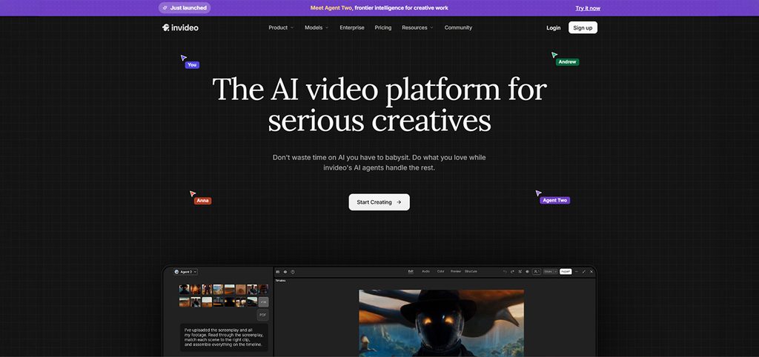
Task: Switch to the Preview tab in editor
Action: pyautogui.click(x=456, y=271)
